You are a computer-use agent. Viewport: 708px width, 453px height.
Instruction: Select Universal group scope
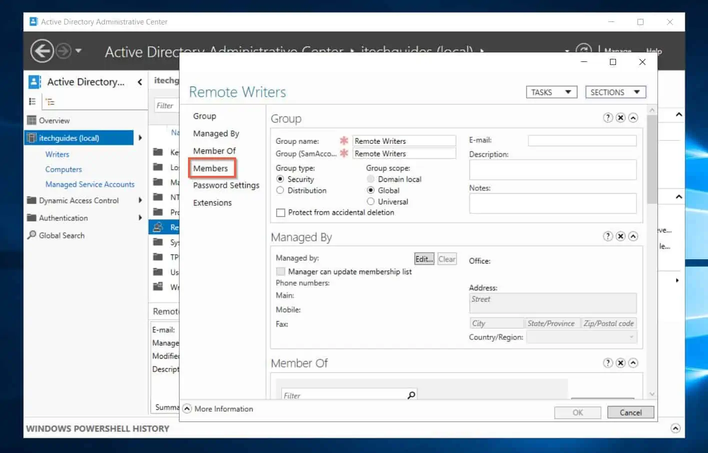point(370,201)
